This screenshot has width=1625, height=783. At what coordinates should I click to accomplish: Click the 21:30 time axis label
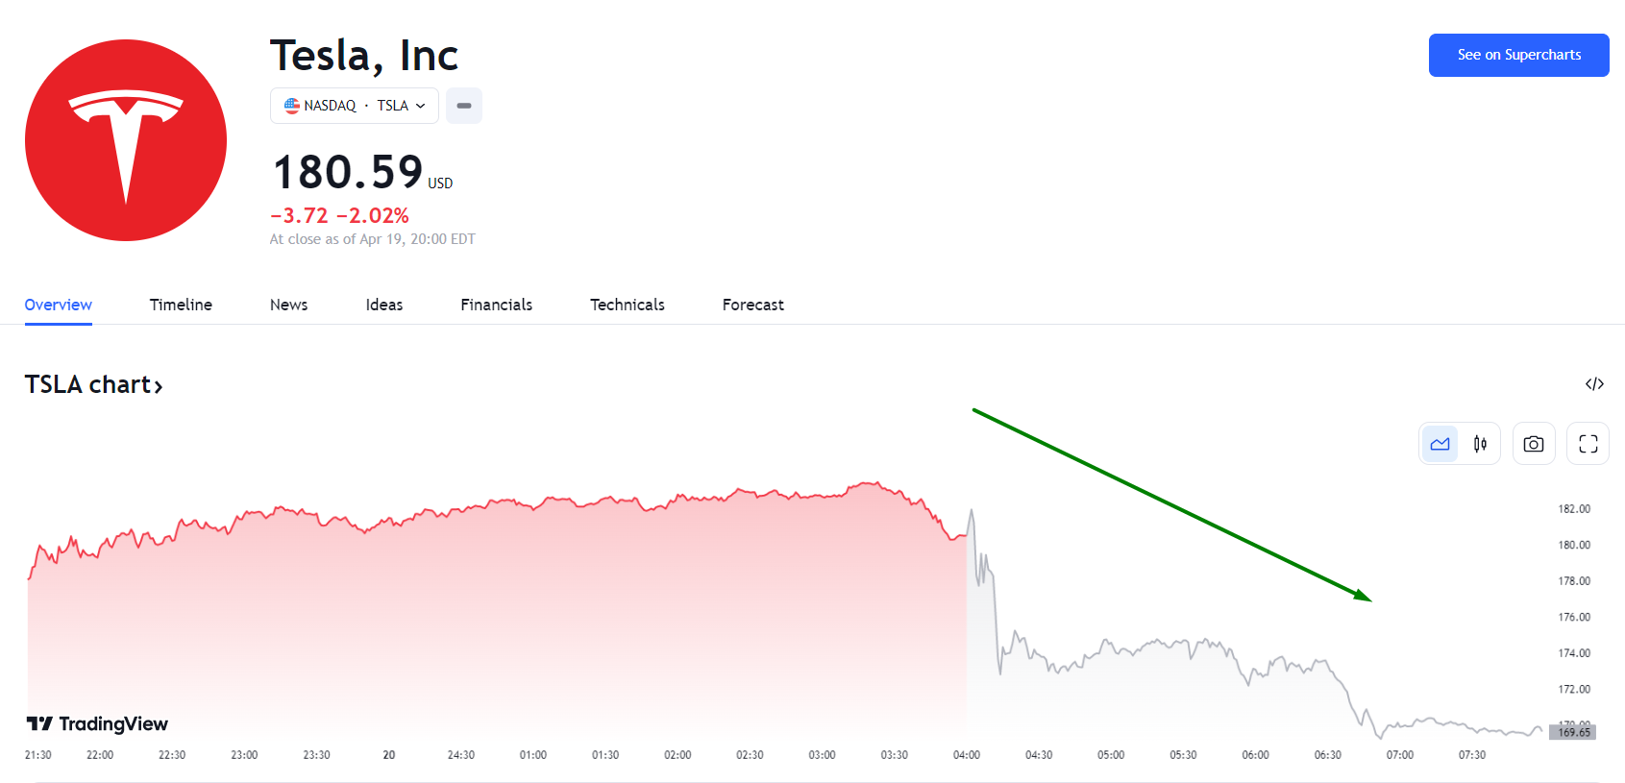(x=38, y=755)
